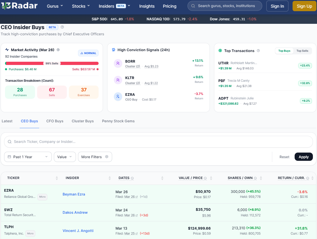The height and width of the screenshot is (239, 317).
Task: Click the KLTR ticker in signals
Action: (130, 78)
